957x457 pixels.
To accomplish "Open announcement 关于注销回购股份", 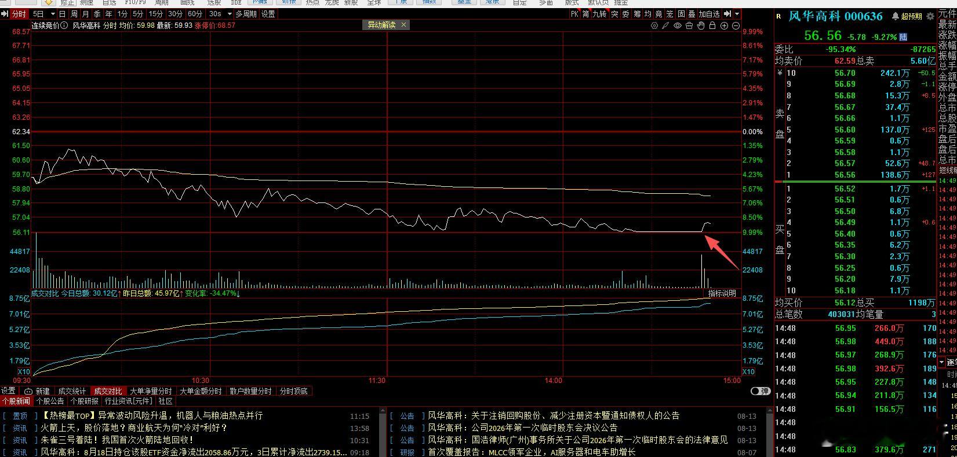I will [x=554, y=415].
